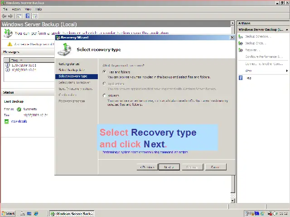290x217 pixels.
Task: Open the View menu
Action: coord(28,9)
